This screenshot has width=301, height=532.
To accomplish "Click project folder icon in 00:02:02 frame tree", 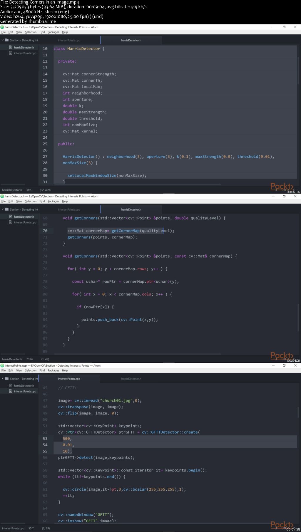I will 7,40.
